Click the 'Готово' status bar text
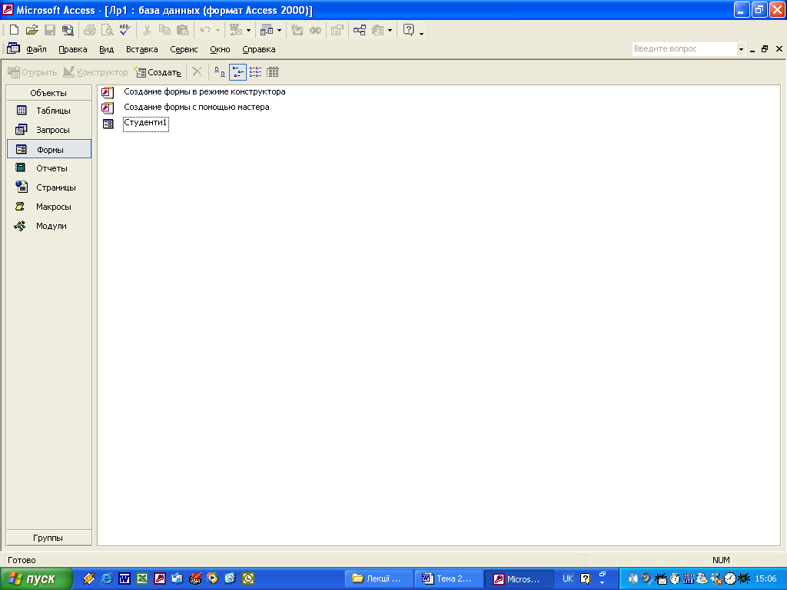 click(x=22, y=560)
